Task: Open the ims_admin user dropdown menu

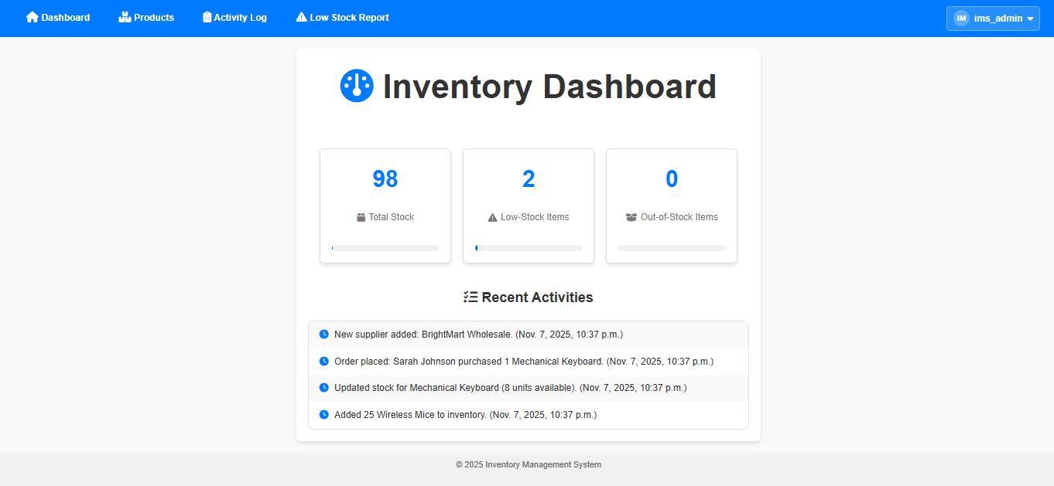Action: 998,19
